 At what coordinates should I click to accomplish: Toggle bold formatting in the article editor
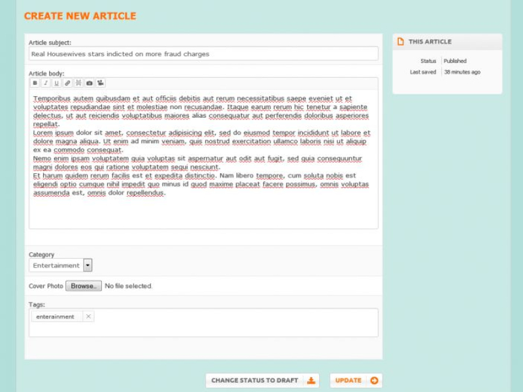(x=35, y=83)
